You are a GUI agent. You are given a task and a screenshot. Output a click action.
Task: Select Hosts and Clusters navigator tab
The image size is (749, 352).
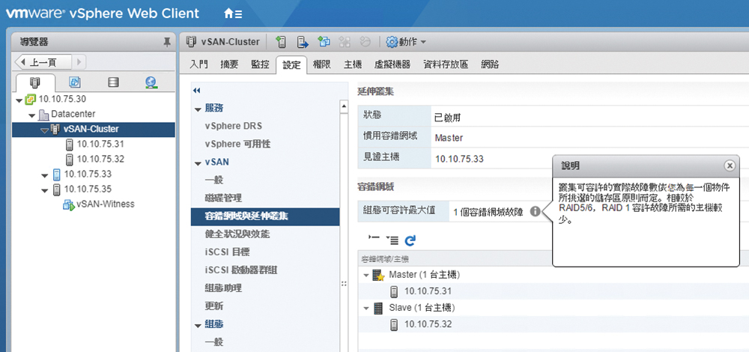click(35, 82)
